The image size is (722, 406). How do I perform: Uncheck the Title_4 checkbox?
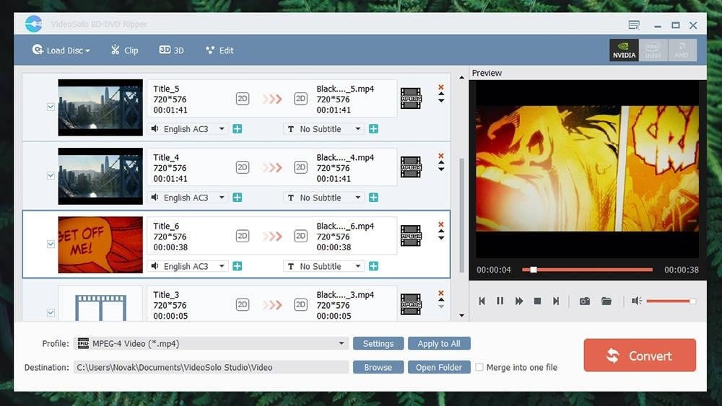tap(51, 175)
